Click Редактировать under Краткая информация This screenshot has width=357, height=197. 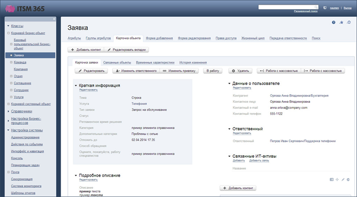(x=88, y=90)
